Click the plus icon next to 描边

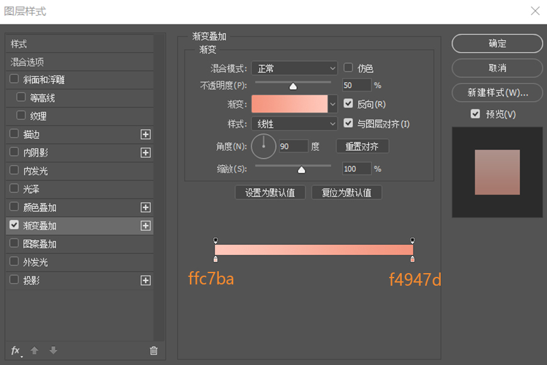145,134
